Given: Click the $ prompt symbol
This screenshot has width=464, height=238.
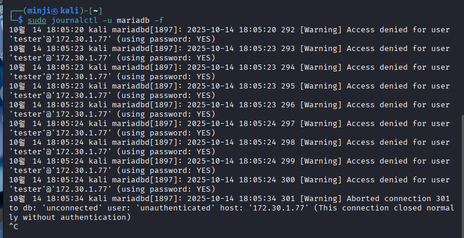Looking at the screenshot, I should (x=21, y=19).
